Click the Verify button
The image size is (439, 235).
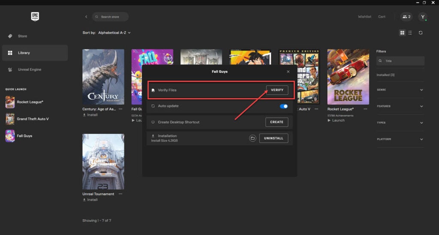click(x=277, y=90)
